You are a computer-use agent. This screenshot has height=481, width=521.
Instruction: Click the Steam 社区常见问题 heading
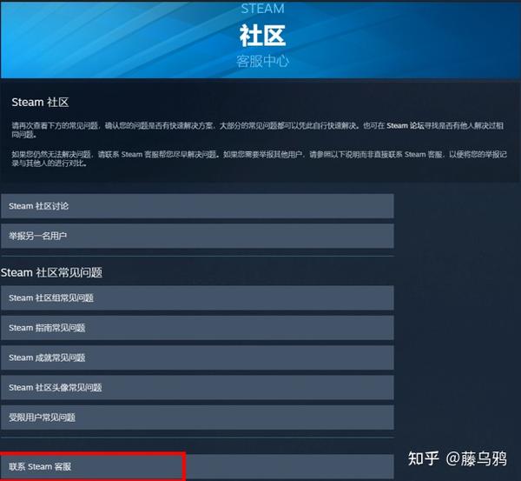point(51,272)
